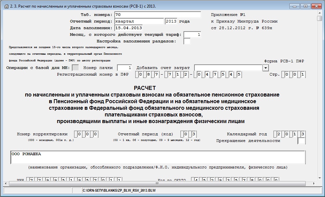Minimize the РСВ-1 window

pos(294,6)
